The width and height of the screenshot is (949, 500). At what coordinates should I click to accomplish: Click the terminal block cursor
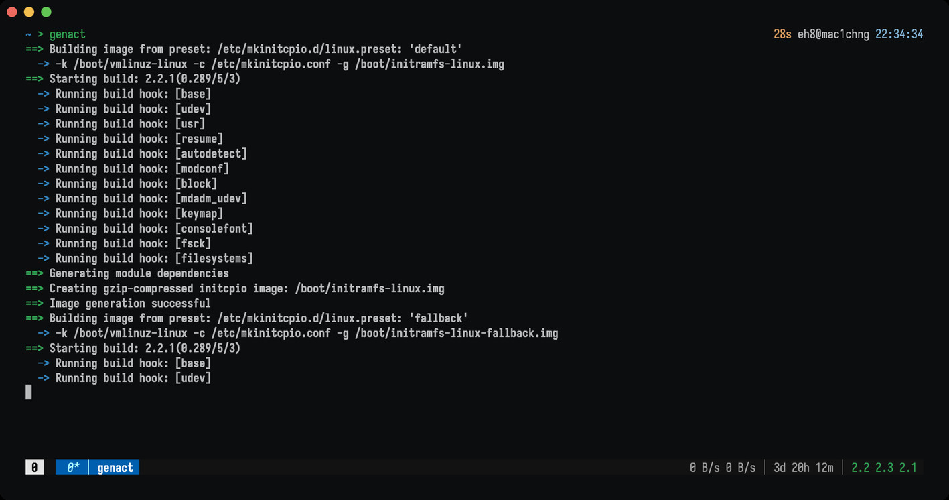(x=29, y=392)
